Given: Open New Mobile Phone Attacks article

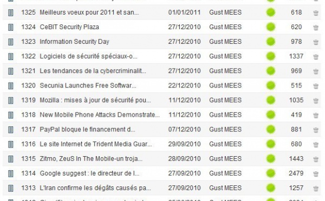Looking at the screenshot, I should (100, 115).
